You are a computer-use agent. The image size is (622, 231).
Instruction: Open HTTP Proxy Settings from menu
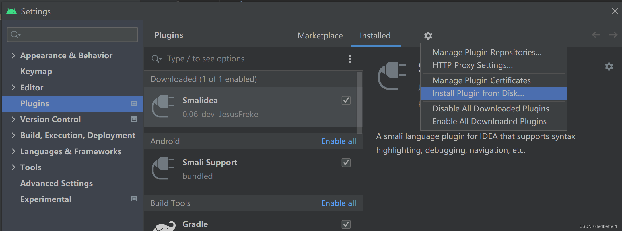pyautogui.click(x=494, y=65)
